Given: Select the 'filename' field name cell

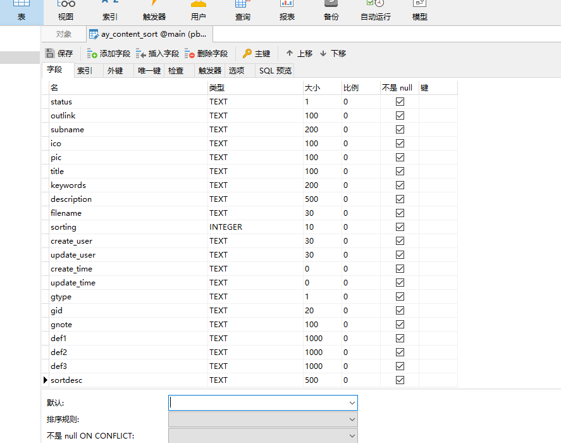Looking at the screenshot, I should (x=128, y=213).
